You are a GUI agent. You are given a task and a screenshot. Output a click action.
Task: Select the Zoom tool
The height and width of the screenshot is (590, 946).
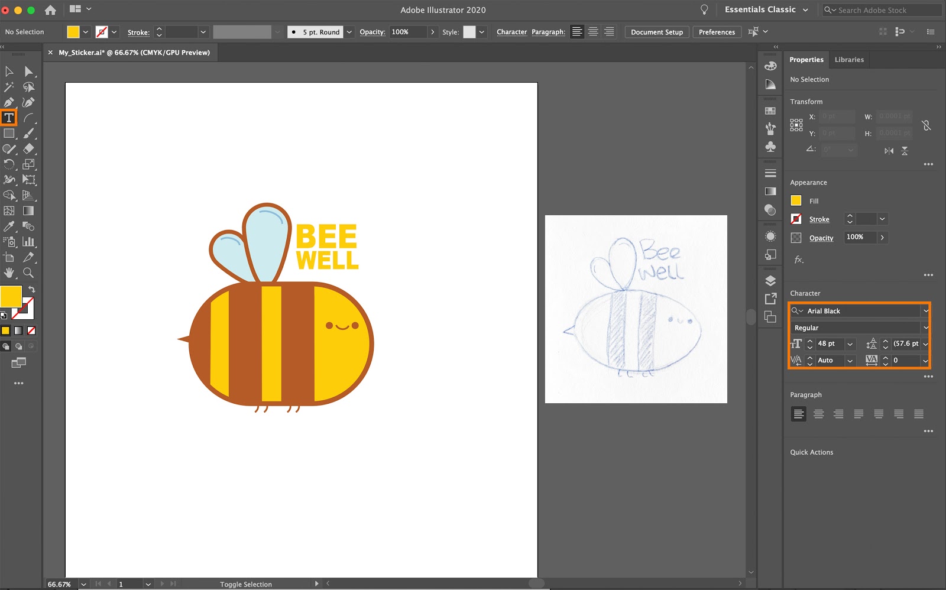pyautogui.click(x=28, y=273)
